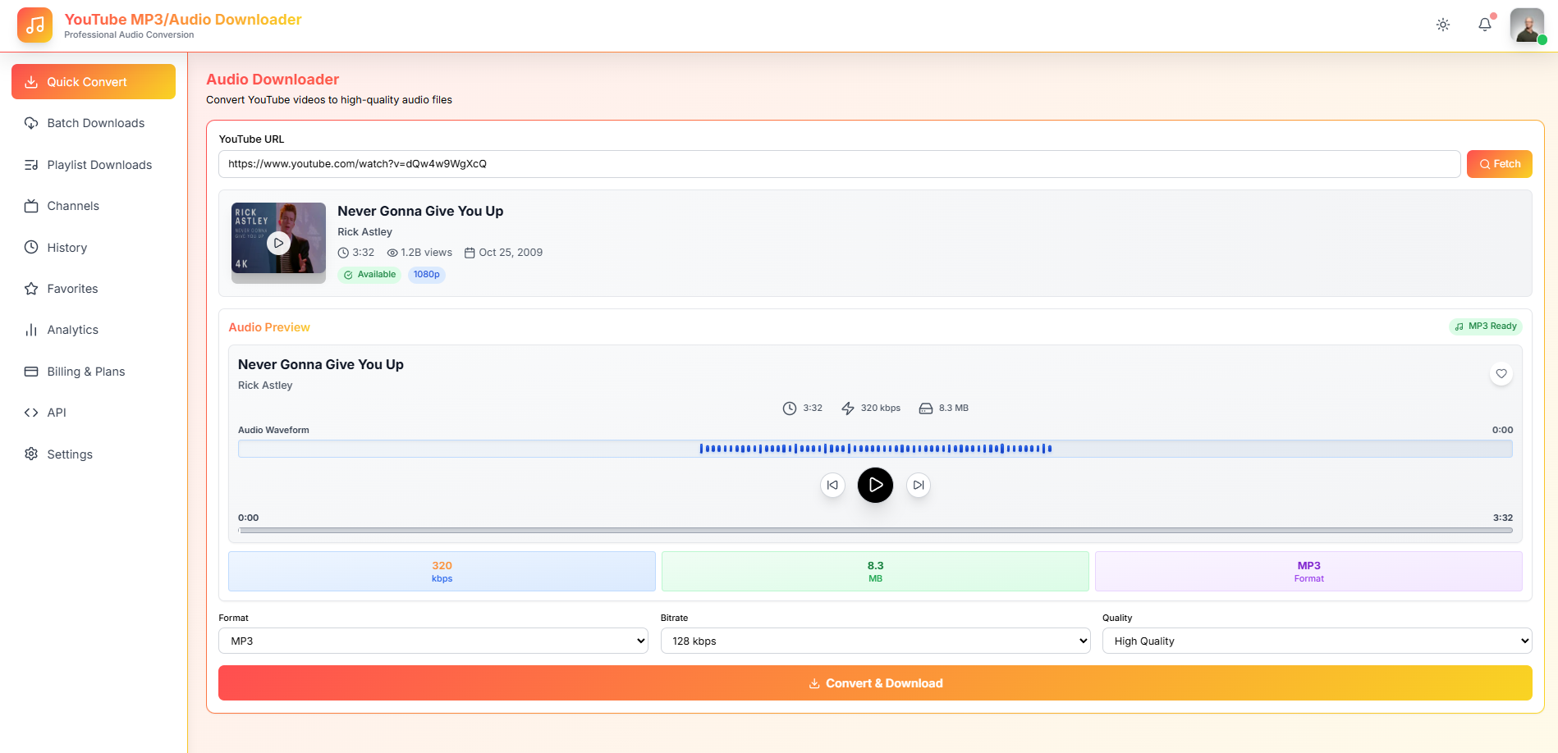The image size is (1558, 753).
Task: Click the YouTube URL input field
Action: [x=838, y=164]
